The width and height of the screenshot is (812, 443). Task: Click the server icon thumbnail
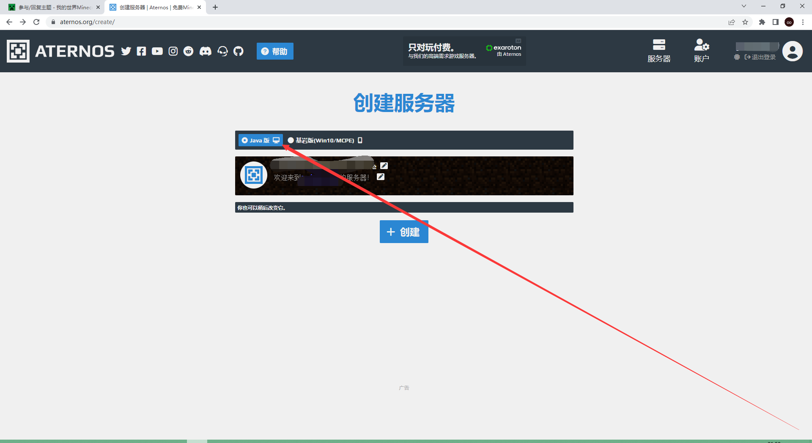(x=254, y=175)
